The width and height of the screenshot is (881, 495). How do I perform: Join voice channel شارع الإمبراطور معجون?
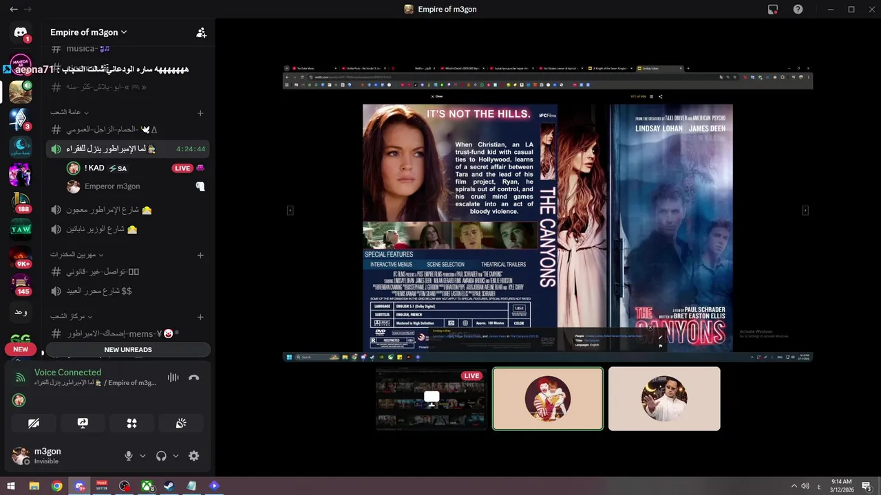[x=128, y=210]
